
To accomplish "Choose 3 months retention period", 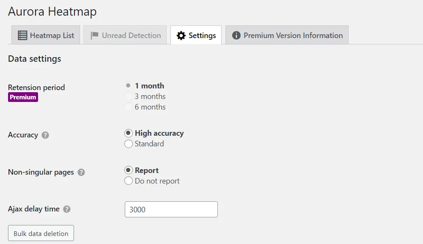I will click(x=129, y=96).
